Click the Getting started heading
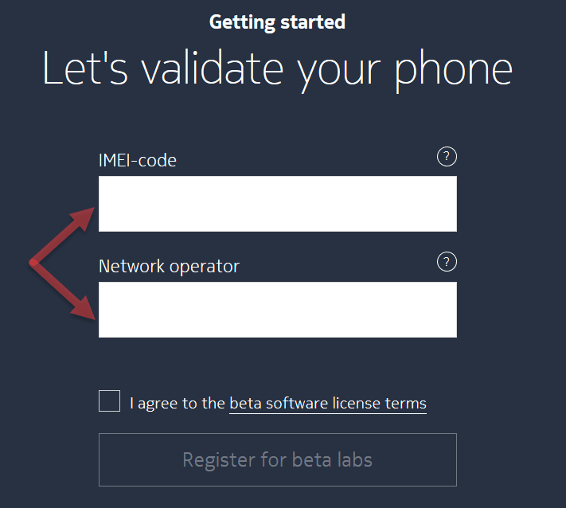This screenshot has width=566, height=508. pos(277,21)
